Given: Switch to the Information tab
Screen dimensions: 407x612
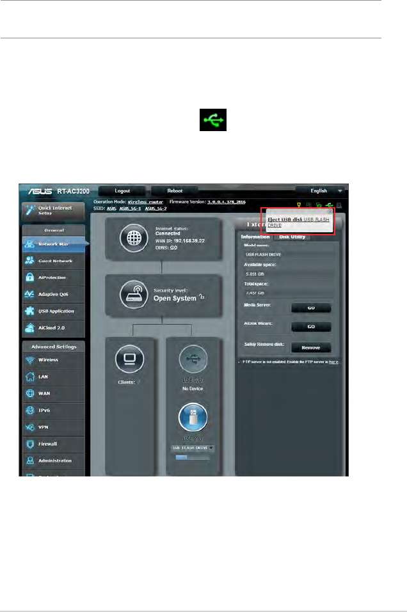Looking at the screenshot, I should (255, 237).
